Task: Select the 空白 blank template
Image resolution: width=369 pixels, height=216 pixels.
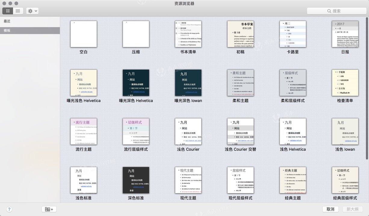Action: pyautogui.click(x=83, y=34)
